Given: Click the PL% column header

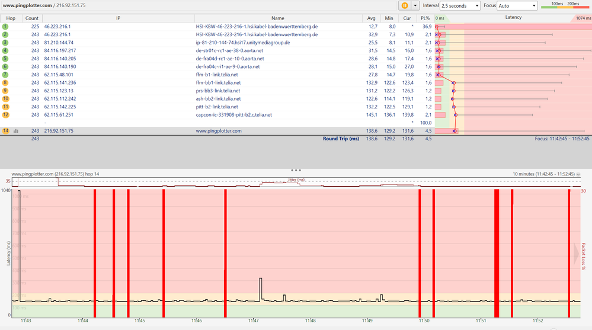Looking at the screenshot, I should (425, 18).
